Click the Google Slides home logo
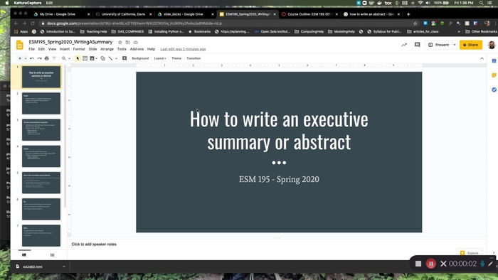 pos(20,45)
